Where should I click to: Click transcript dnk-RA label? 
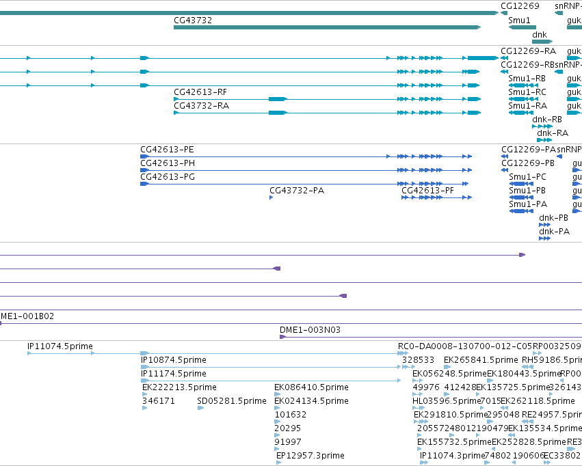[x=553, y=133]
